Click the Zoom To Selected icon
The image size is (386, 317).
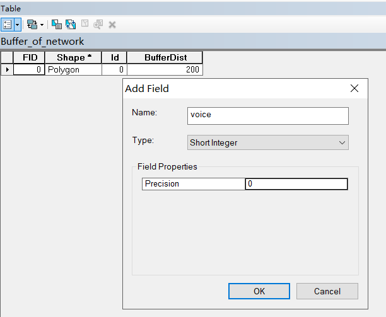click(x=98, y=25)
